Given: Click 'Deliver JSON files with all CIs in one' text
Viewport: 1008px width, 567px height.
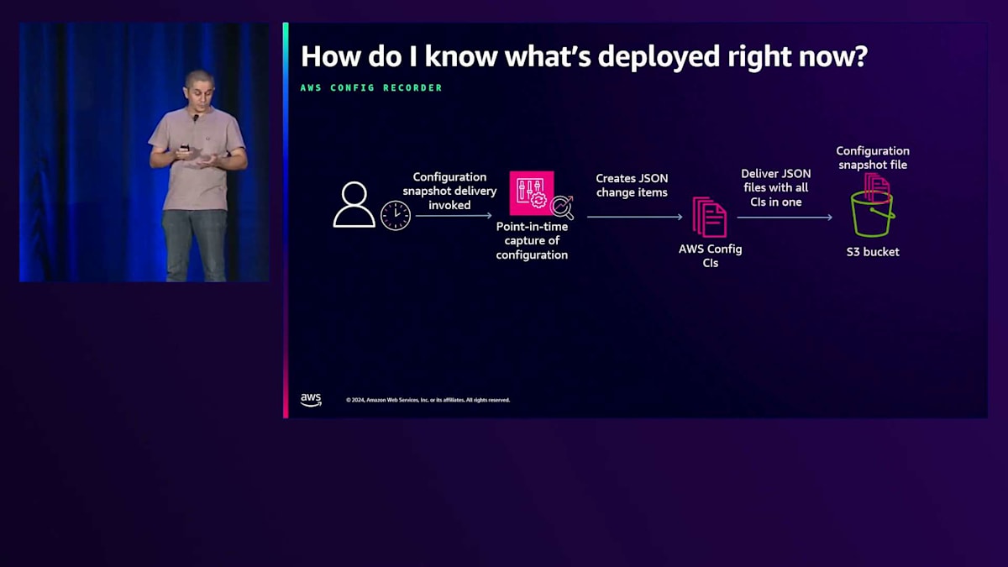Looking at the screenshot, I should [776, 187].
